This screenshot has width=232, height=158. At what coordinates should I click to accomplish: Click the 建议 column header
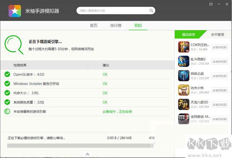pos(106,65)
